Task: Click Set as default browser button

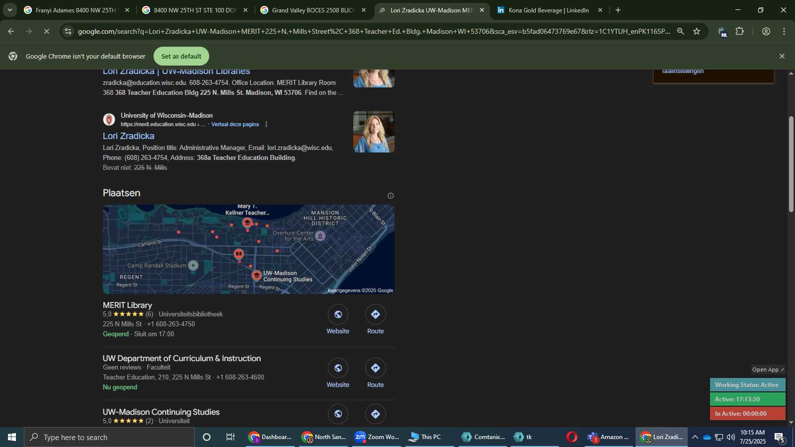Action: click(181, 56)
